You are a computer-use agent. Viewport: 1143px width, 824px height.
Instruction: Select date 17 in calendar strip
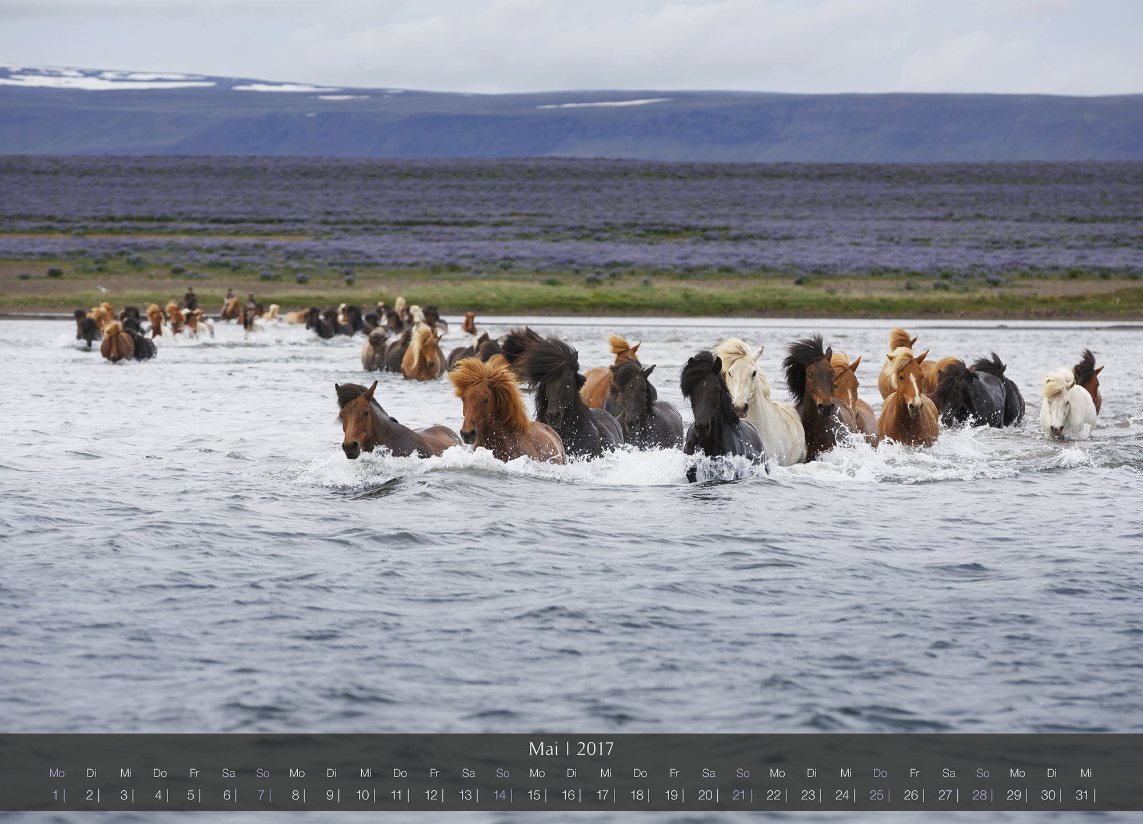[x=602, y=795]
